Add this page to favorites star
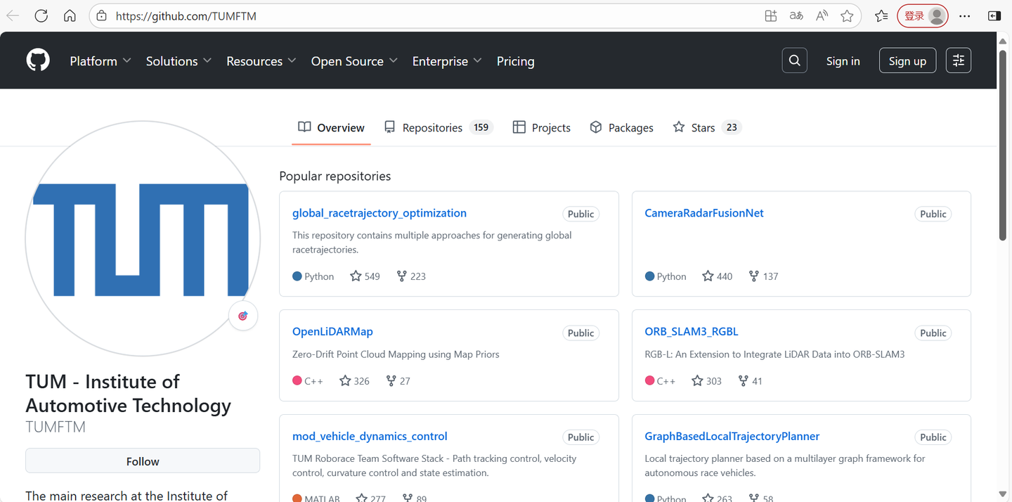The height and width of the screenshot is (502, 1012). click(847, 15)
